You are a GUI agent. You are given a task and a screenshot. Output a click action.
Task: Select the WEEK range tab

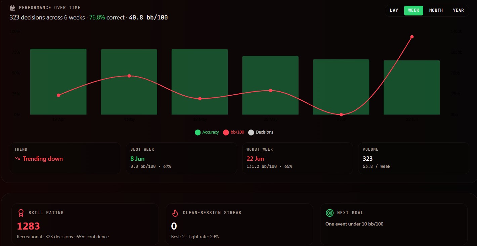tap(414, 10)
